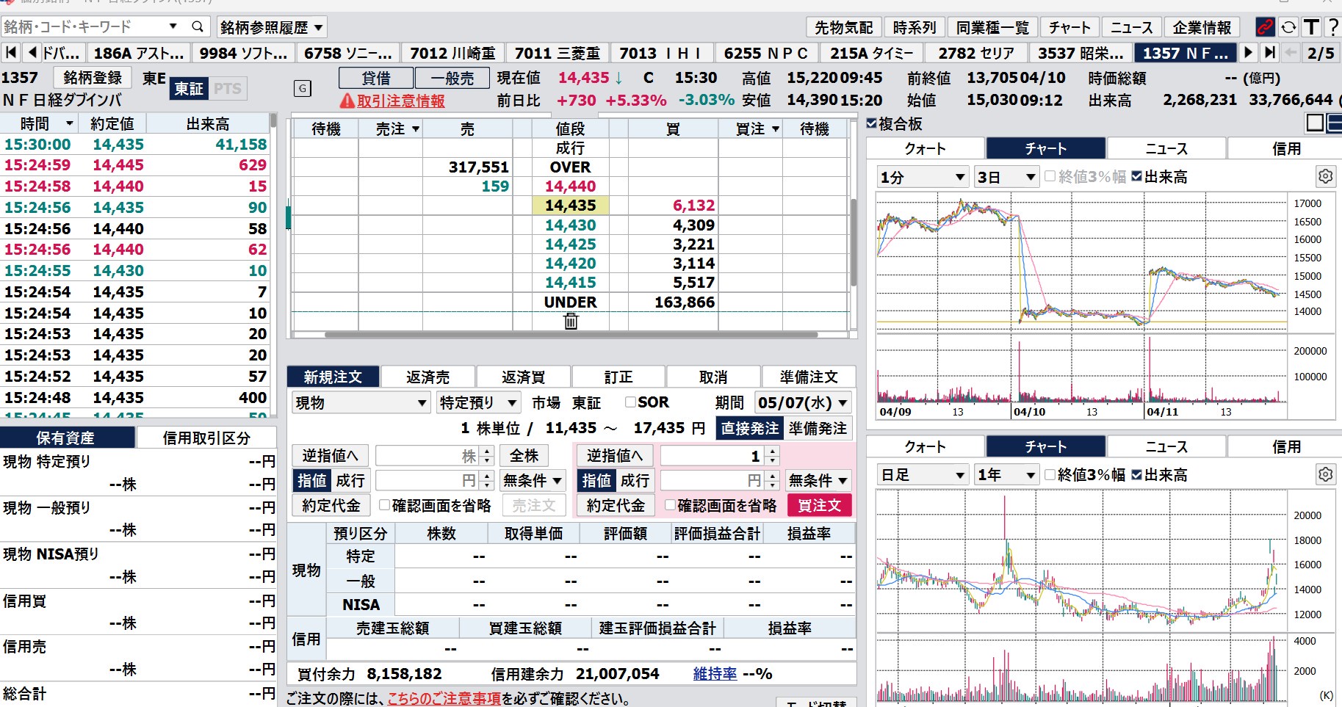1342x707 pixels.
Task: Switch to the 返済買 order tab
Action: [523, 377]
